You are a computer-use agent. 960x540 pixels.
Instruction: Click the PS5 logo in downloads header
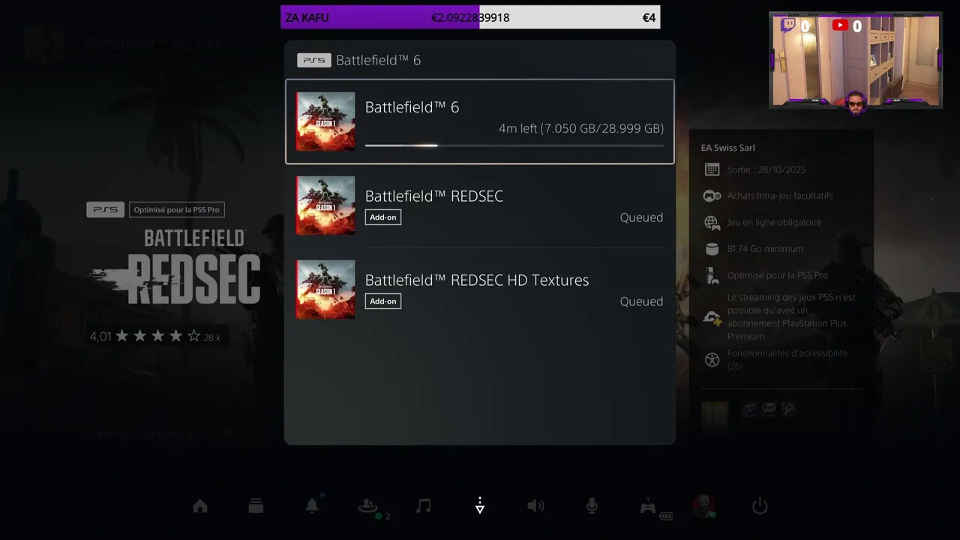pos(313,60)
